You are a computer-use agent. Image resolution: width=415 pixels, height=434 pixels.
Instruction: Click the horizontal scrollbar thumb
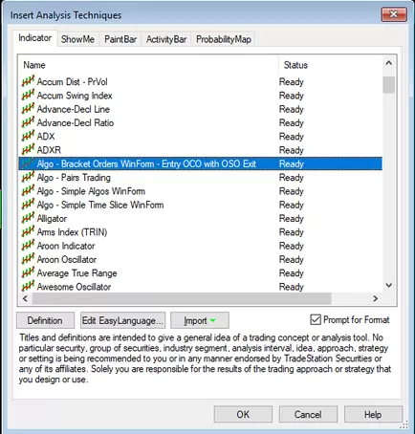click(x=182, y=298)
